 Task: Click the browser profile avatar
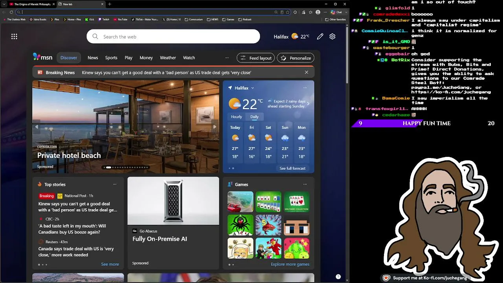click(x=318, y=12)
